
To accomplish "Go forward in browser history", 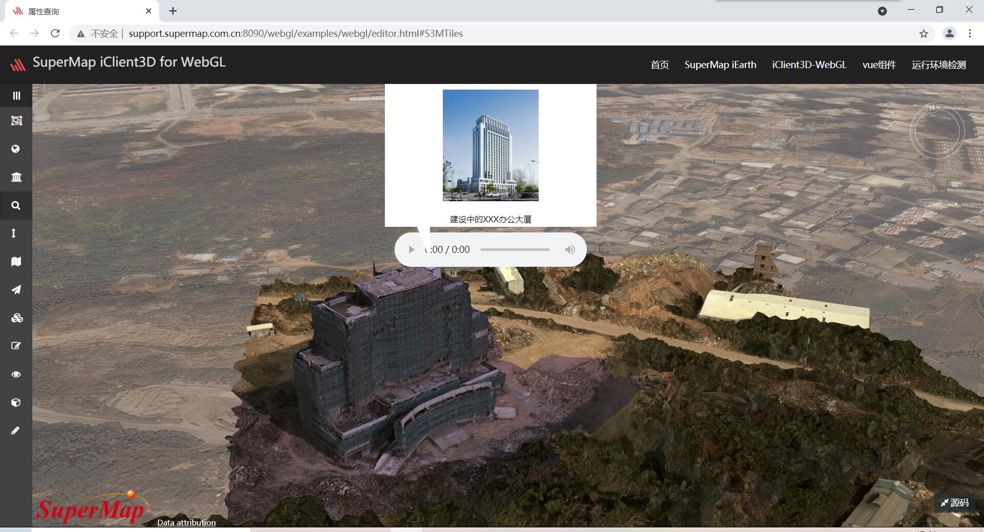I will click(x=34, y=34).
